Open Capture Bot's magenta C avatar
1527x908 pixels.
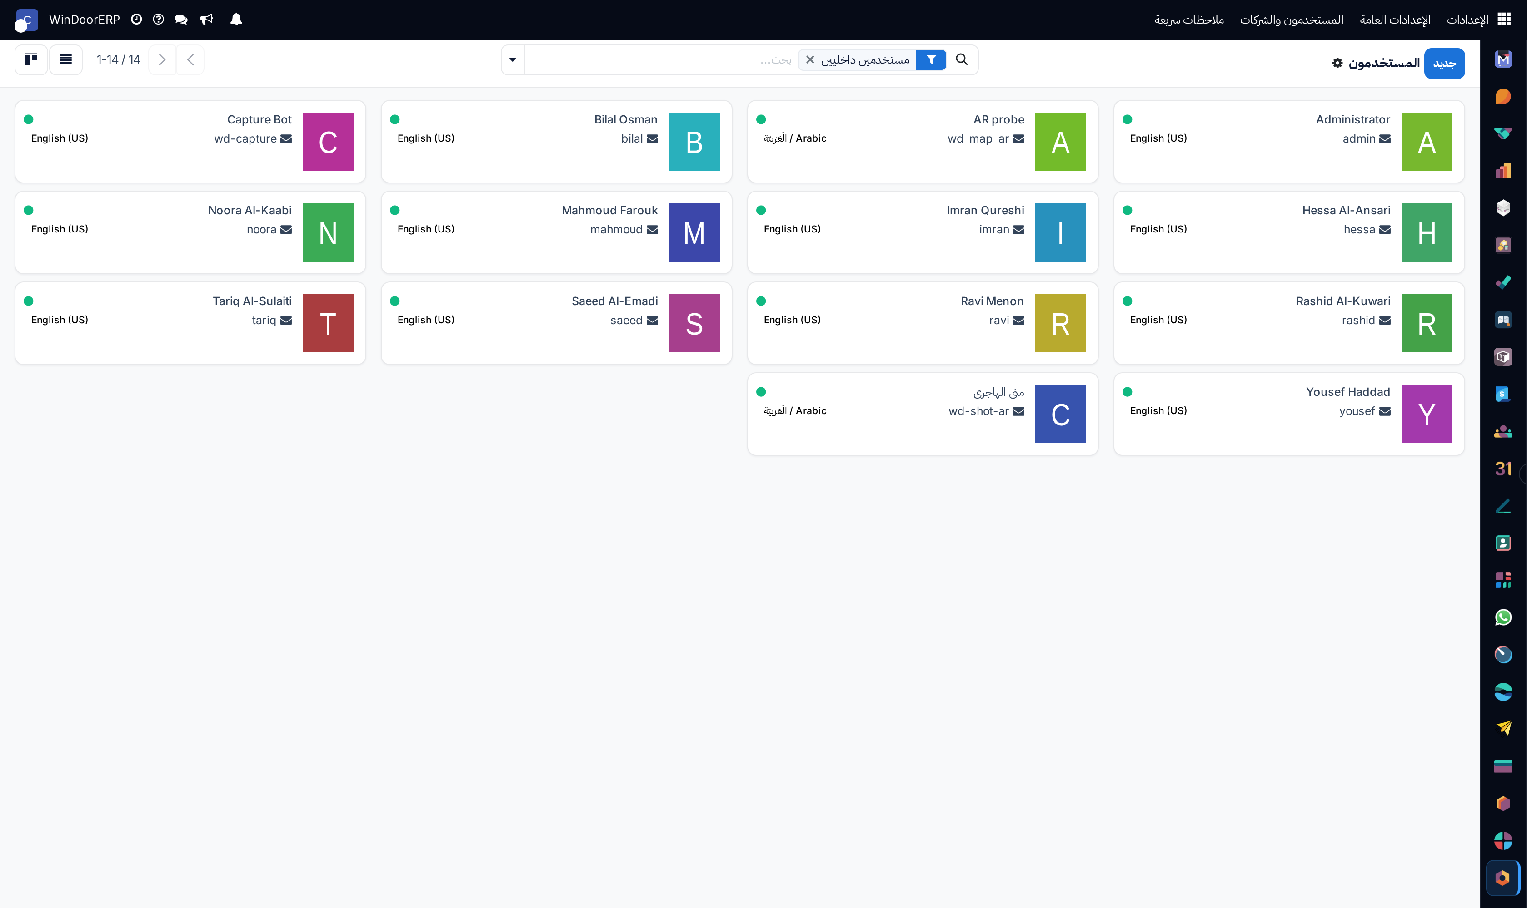pos(328,141)
